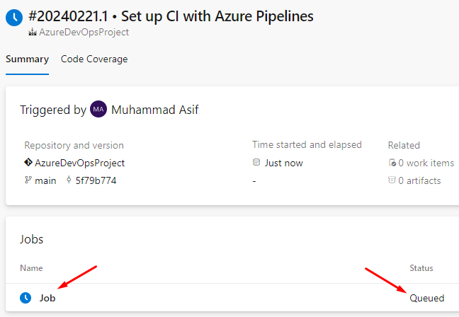459x317 pixels.
Task: Click the MA user avatar
Action: pyautogui.click(x=98, y=110)
